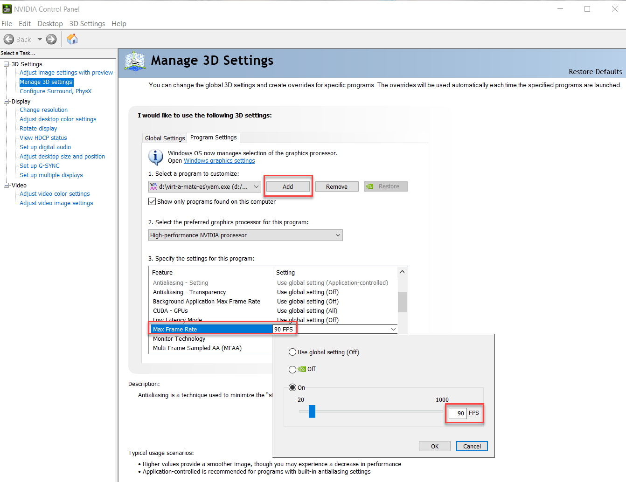This screenshot has width=626, height=482.
Task: Open the preferred graphics processor dropdown
Action: (245, 235)
